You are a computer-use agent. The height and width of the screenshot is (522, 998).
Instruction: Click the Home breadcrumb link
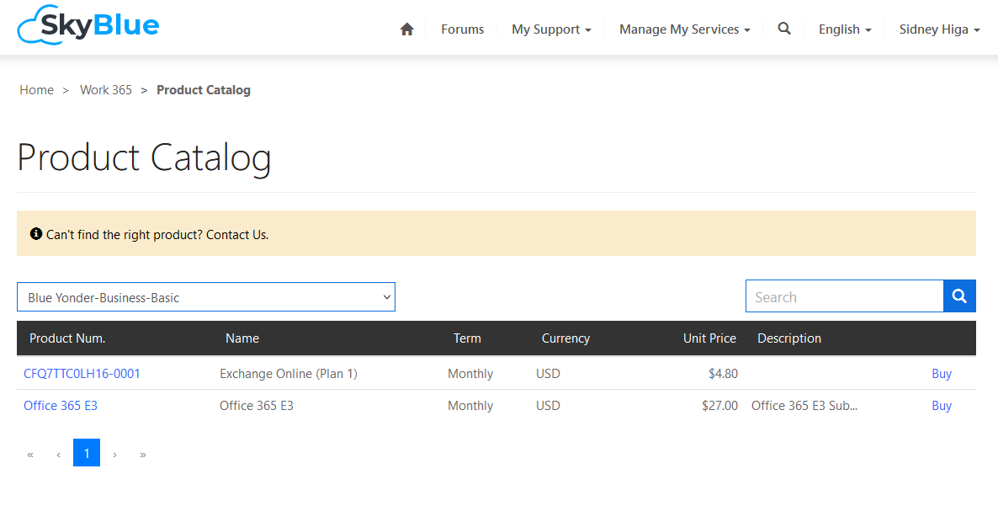(36, 90)
